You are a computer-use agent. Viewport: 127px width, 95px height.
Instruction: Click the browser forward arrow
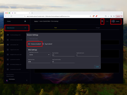coord(8,16)
